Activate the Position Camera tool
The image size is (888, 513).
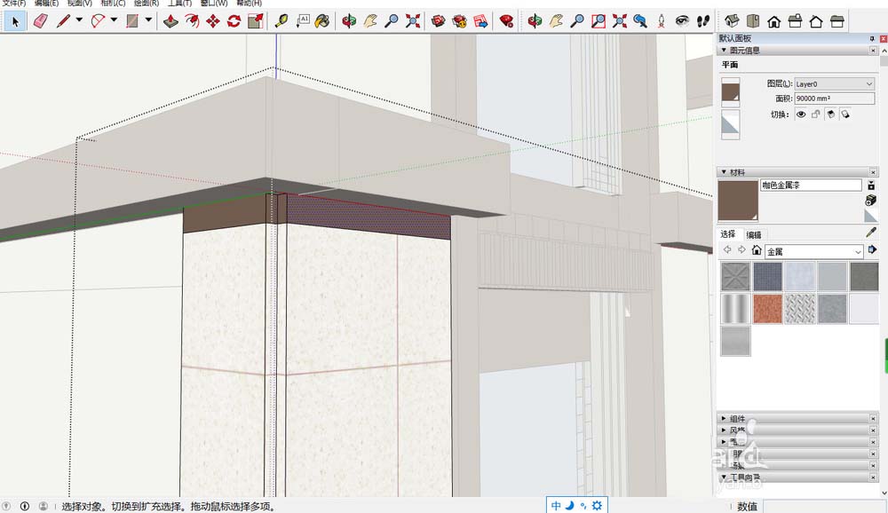[662, 21]
